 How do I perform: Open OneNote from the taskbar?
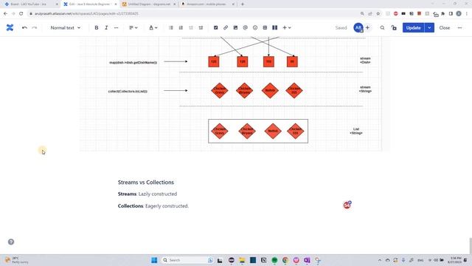(x=307, y=260)
